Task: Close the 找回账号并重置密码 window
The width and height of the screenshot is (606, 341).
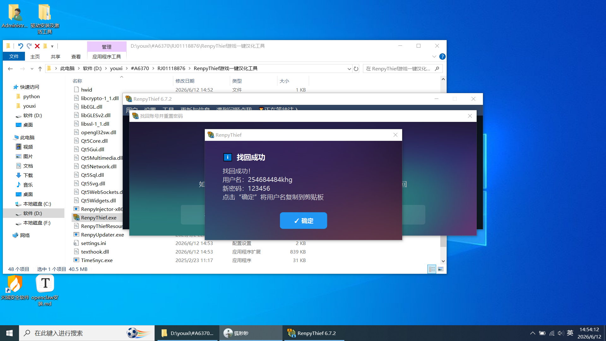Action: [470, 116]
